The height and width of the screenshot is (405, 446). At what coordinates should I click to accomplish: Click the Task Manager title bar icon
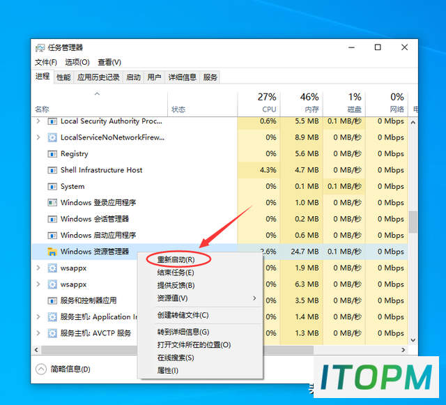(x=40, y=47)
